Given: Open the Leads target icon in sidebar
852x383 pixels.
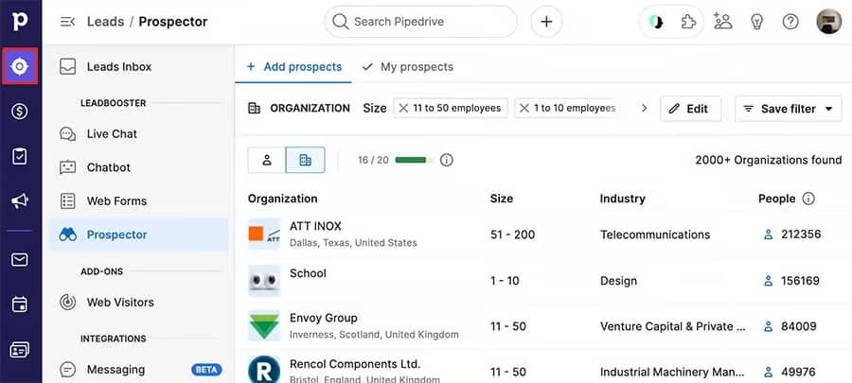Looking at the screenshot, I should point(20,66).
